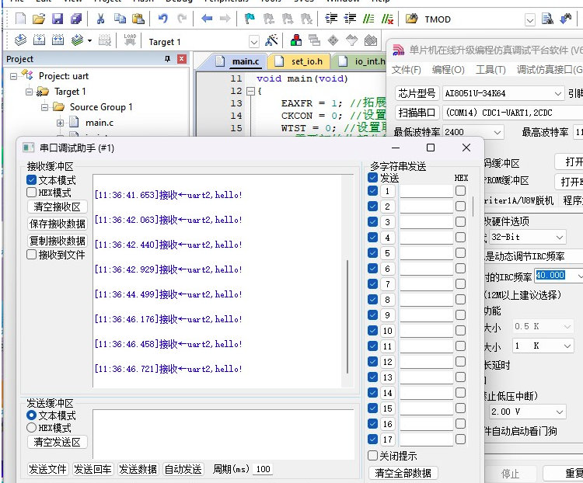Insert a bookmark with the flag icon

(250, 19)
